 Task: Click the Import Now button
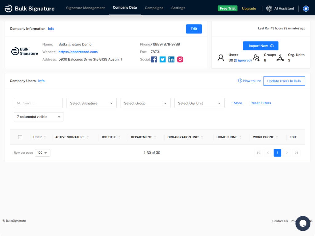coord(261,46)
